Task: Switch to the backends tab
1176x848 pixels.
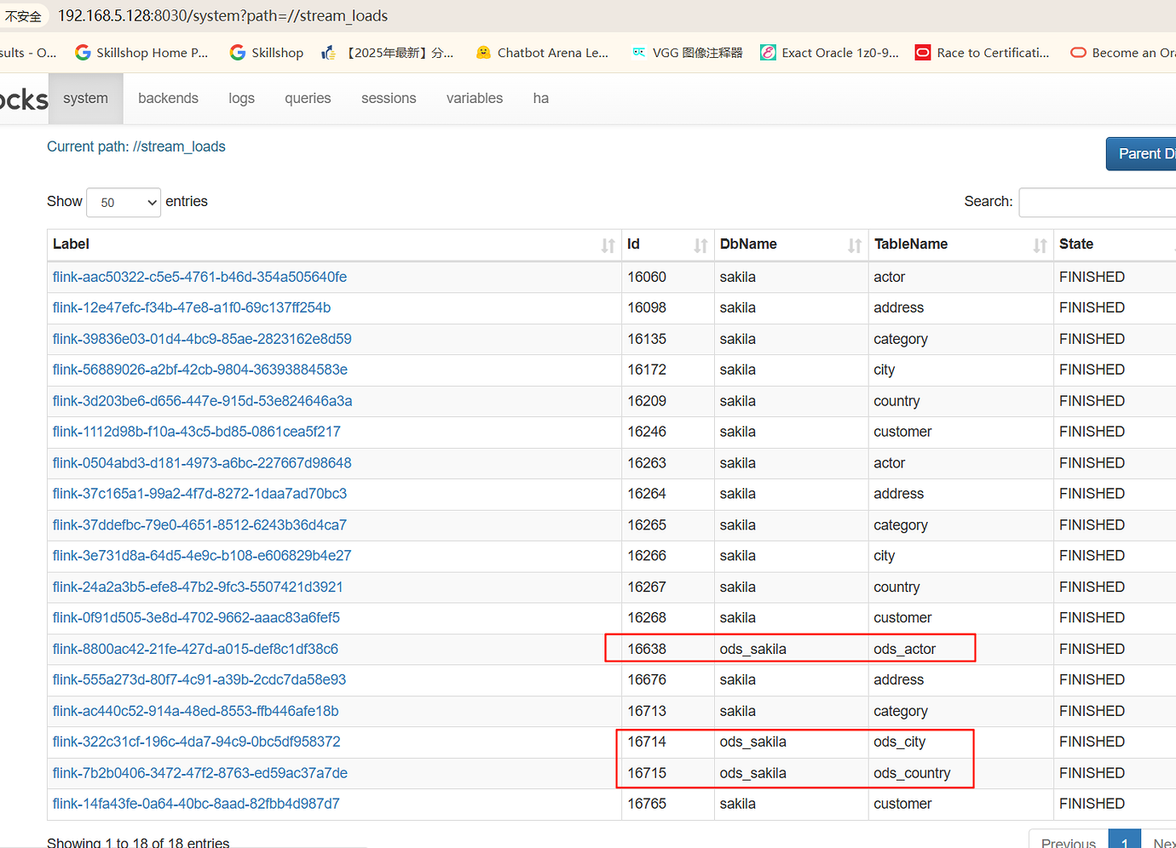Action: click(x=168, y=98)
